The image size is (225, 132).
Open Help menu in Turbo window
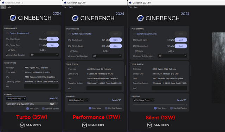[x=9, y=7]
